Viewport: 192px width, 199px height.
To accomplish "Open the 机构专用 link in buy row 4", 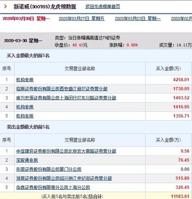I will click(25, 107).
